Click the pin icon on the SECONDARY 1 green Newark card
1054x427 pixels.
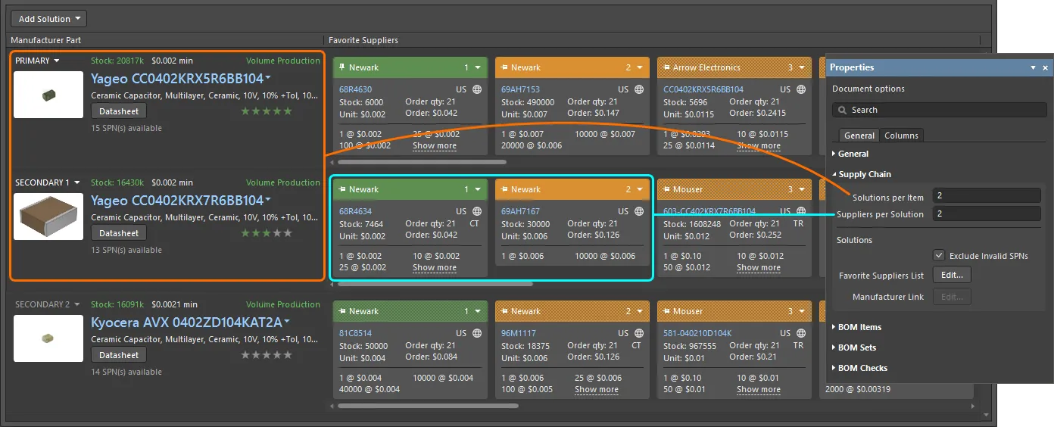342,189
